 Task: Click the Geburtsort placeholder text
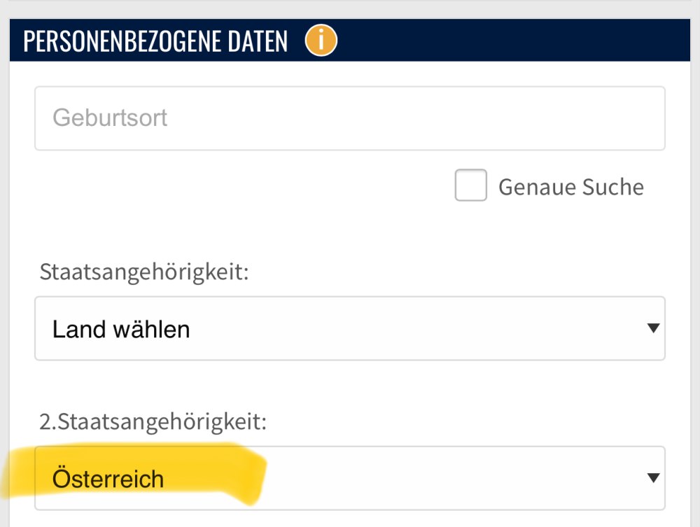[x=110, y=118]
